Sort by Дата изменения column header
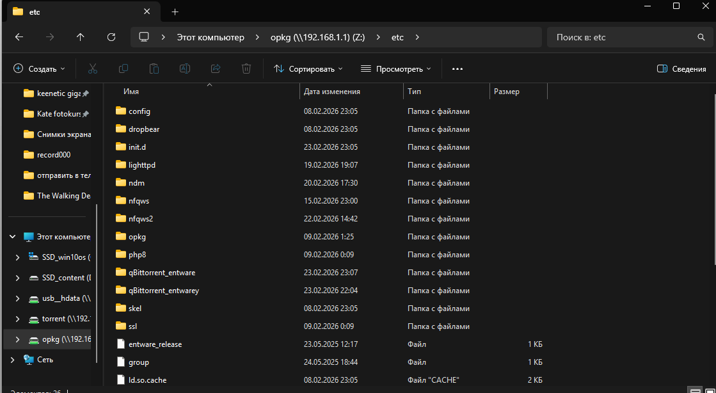 click(332, 92)
